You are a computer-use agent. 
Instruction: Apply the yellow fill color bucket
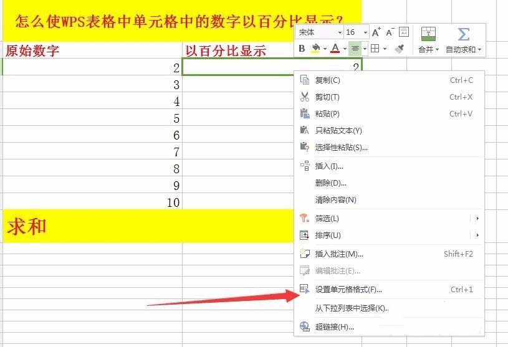(315, 49)
